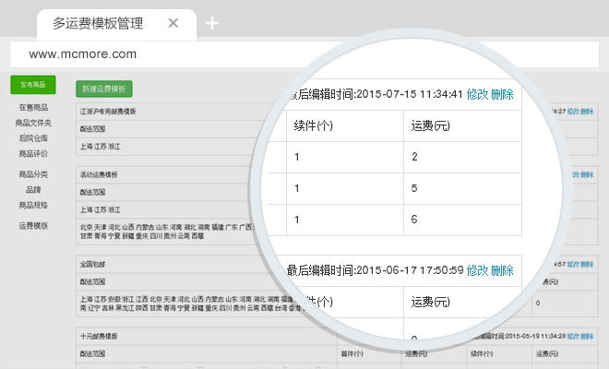
Task: Click the 新建运费模板 button
Action: [103, 89]
